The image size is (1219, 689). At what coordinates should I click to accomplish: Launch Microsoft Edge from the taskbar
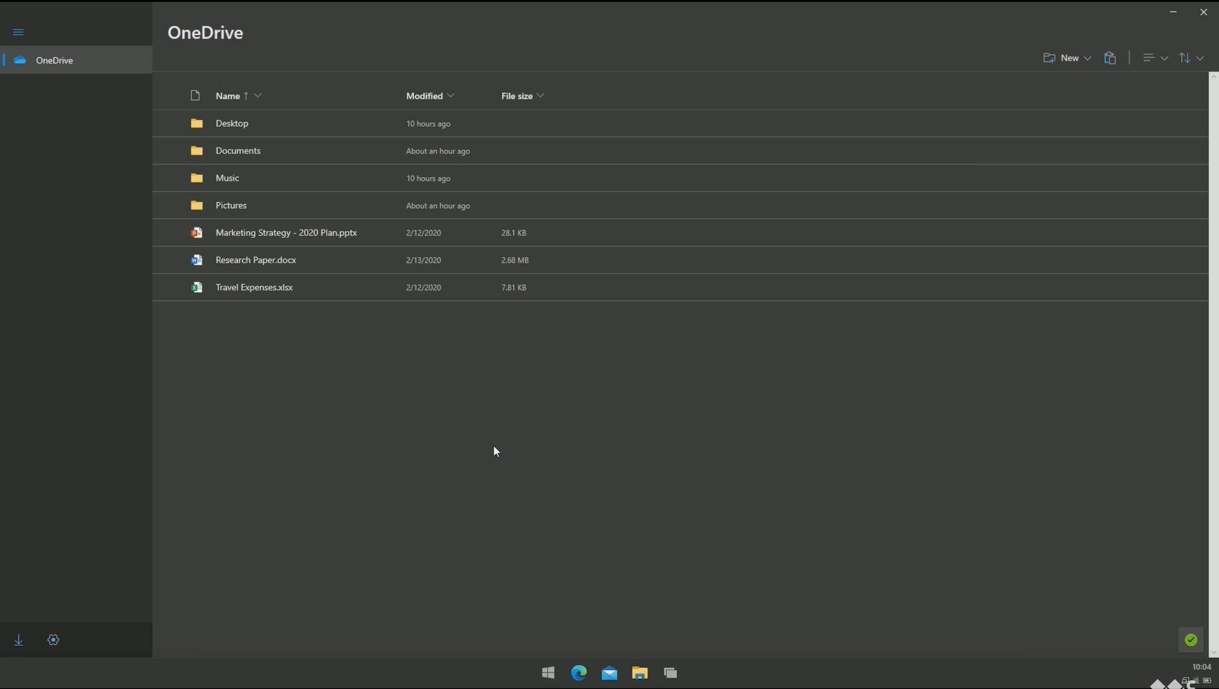578,672
